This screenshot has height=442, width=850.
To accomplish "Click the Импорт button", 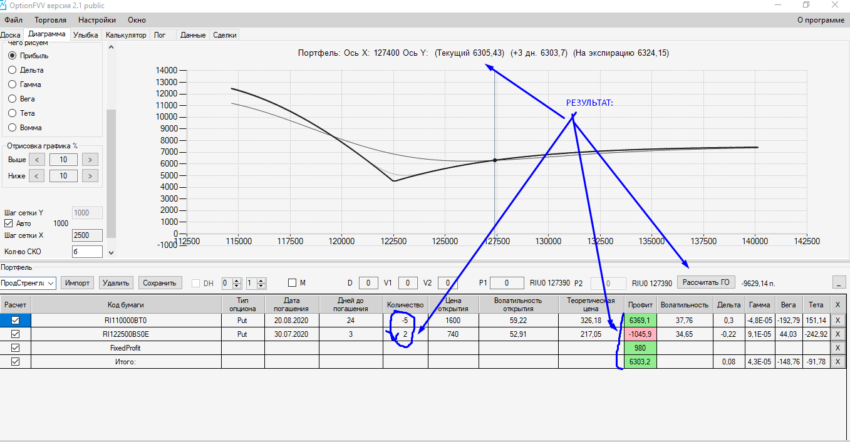I will [x=78, y=283].
